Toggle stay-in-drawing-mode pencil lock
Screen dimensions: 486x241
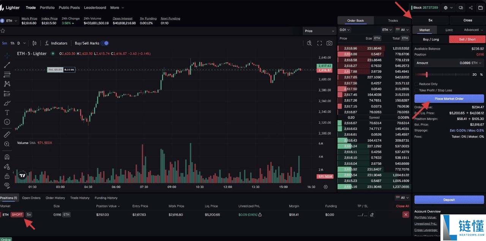[x=7, y=167]
